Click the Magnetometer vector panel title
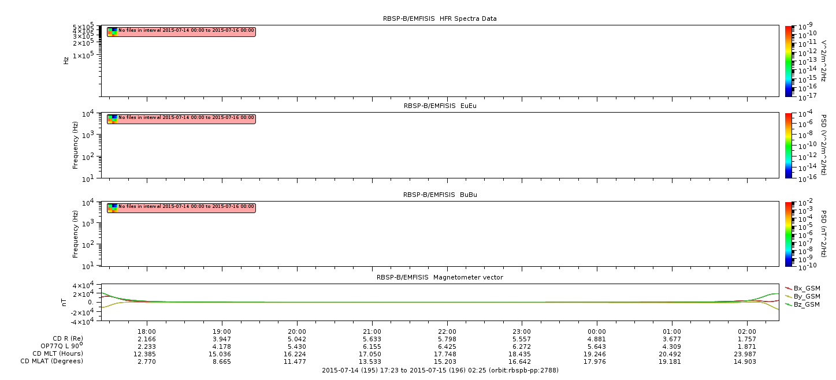Screen dimensions: 836x380 [440, 277]
